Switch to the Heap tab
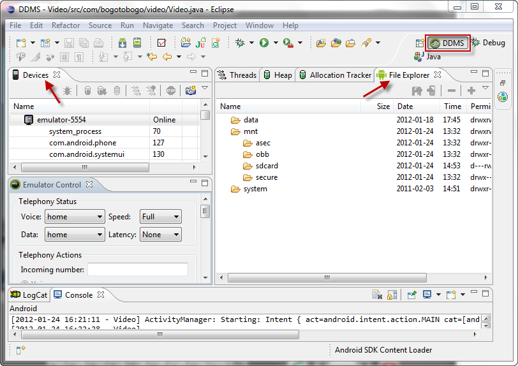The height and width of the screenshot is (366, 518). (x=278, y=75)
